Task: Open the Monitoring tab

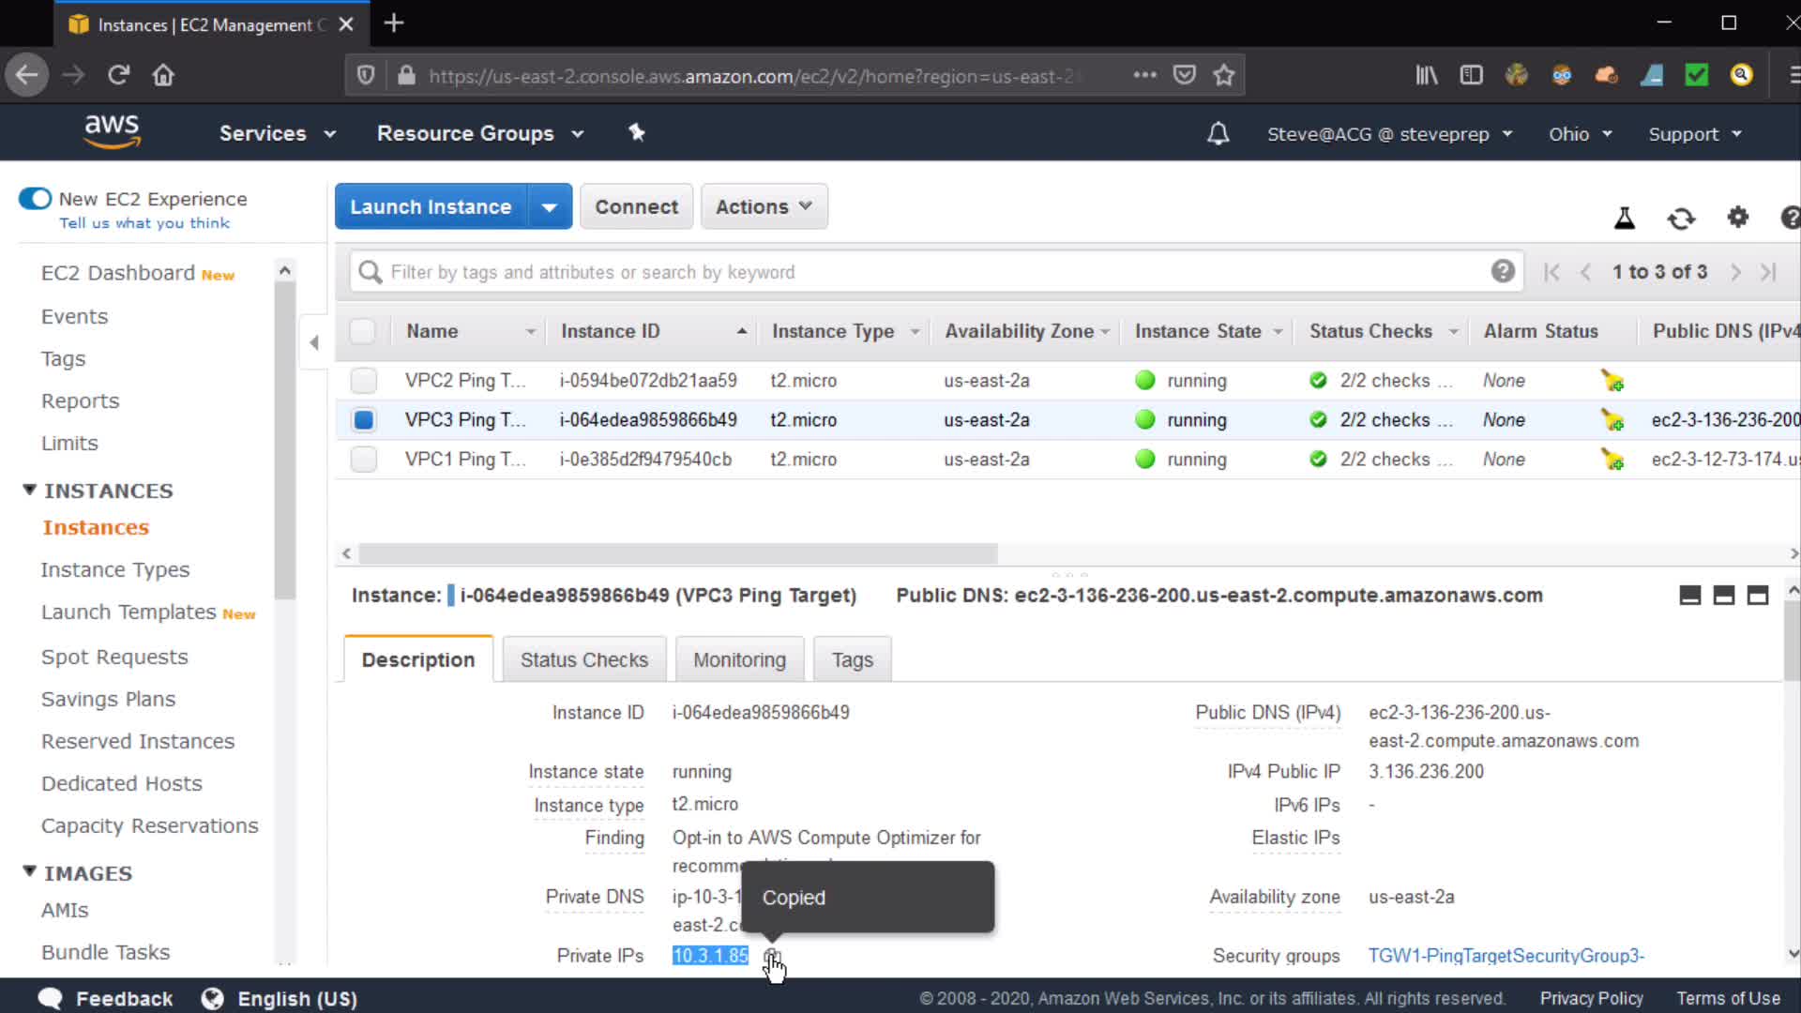Action: click(739, 659)
